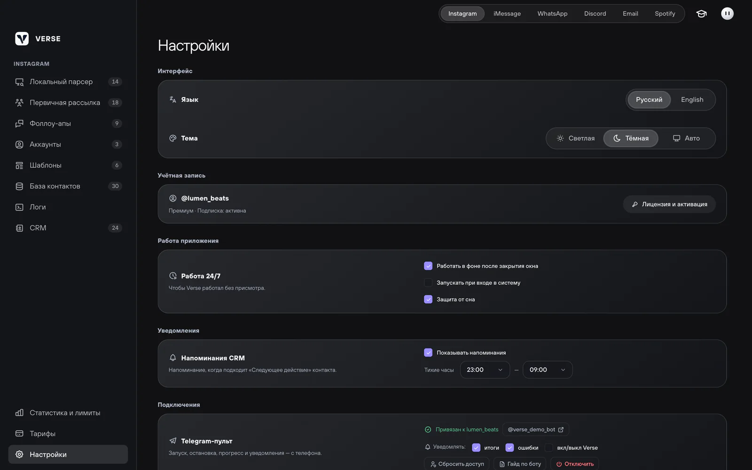Click the @lumen_beats account name
This screenshot has height=470, width=752.
click(205, 198)
